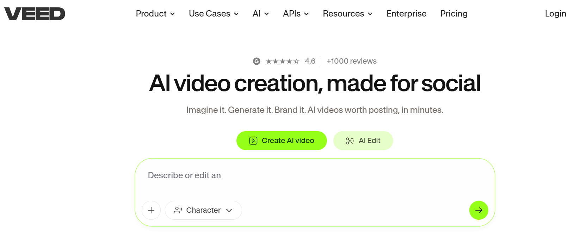
Task: Open the Resources dropdown
Action: (348, 14)
